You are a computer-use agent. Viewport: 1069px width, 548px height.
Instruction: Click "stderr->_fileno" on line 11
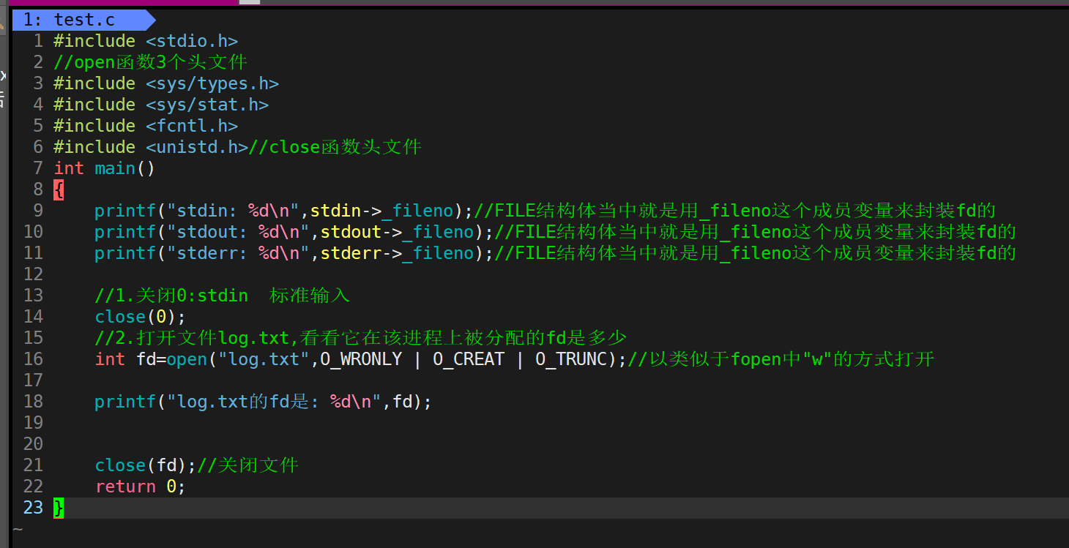(x=398, y=253)
